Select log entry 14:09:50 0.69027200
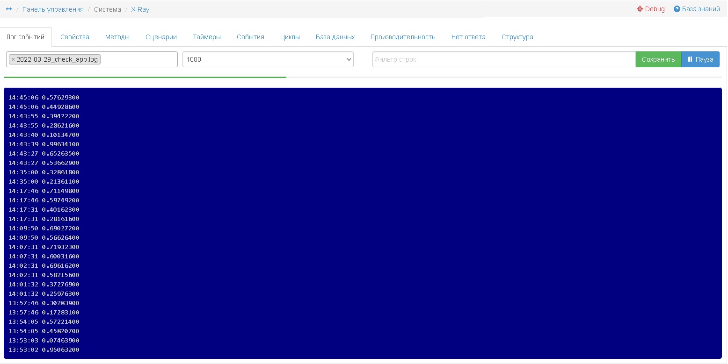The image size is (728, 364). (44, 228)
